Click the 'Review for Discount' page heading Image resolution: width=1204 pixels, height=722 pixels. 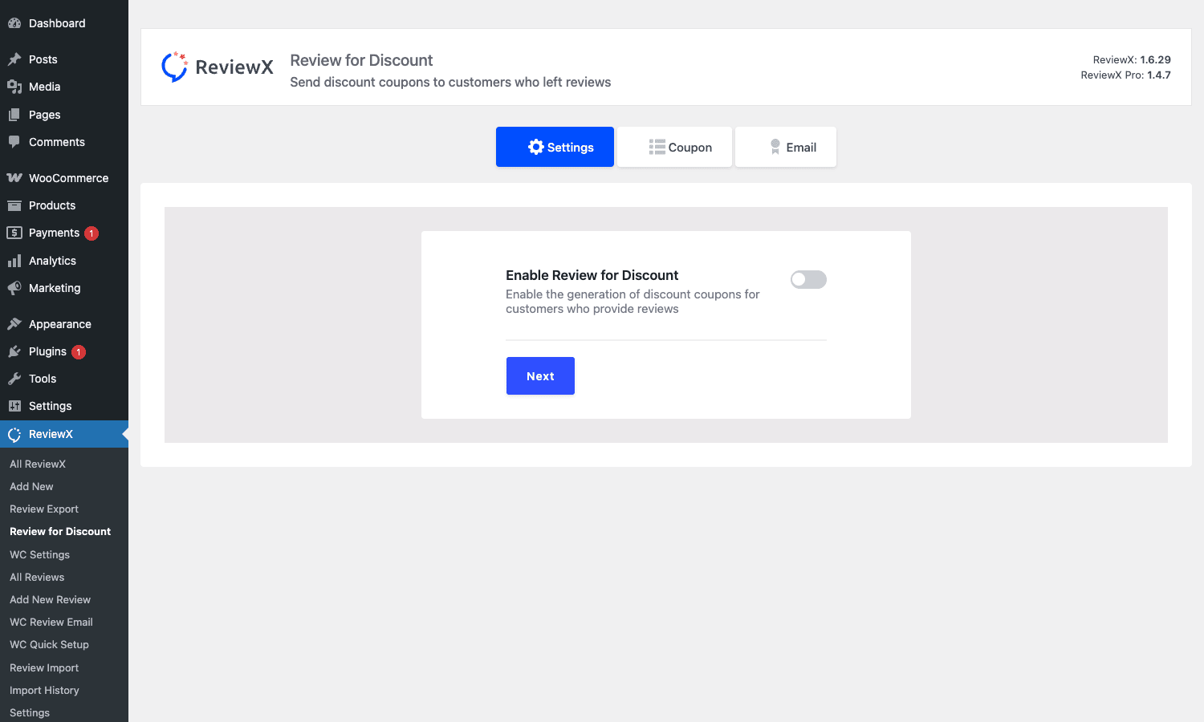click(361, 60)
